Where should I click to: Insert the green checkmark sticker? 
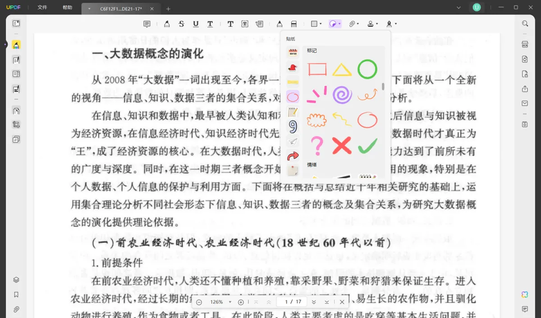367,145
